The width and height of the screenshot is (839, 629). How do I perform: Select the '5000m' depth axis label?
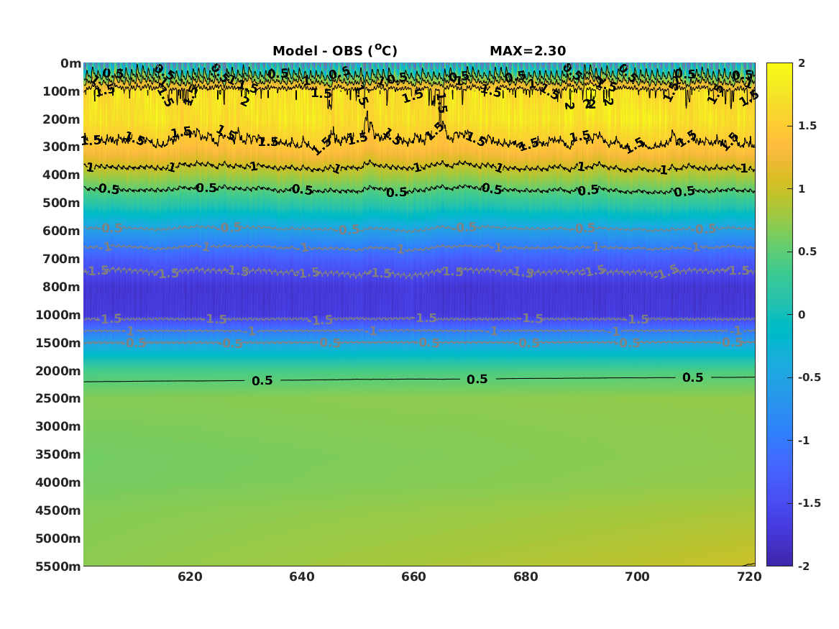point(58,538)
